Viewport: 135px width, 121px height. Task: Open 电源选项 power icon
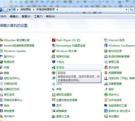pyautogui.click(x=1, y=62)
